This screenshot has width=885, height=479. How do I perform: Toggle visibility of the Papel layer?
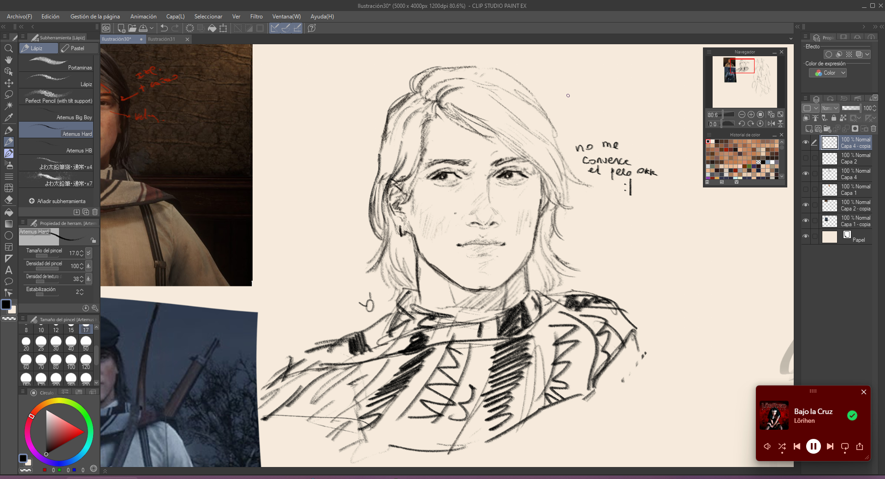point(806,236)
